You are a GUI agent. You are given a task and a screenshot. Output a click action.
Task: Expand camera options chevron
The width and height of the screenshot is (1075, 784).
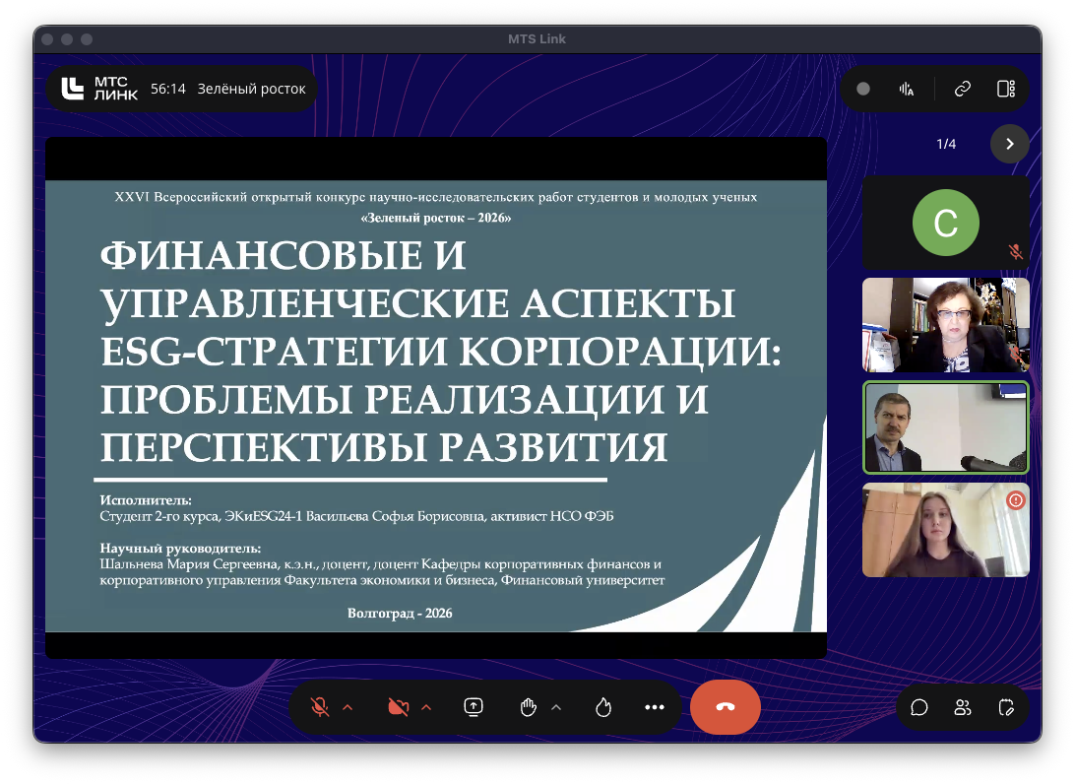point(426,707)
